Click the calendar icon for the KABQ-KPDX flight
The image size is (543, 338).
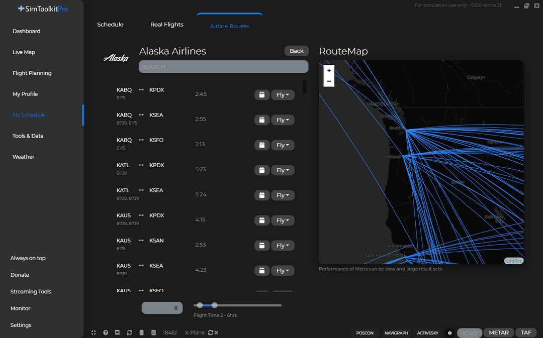point(261,94)
